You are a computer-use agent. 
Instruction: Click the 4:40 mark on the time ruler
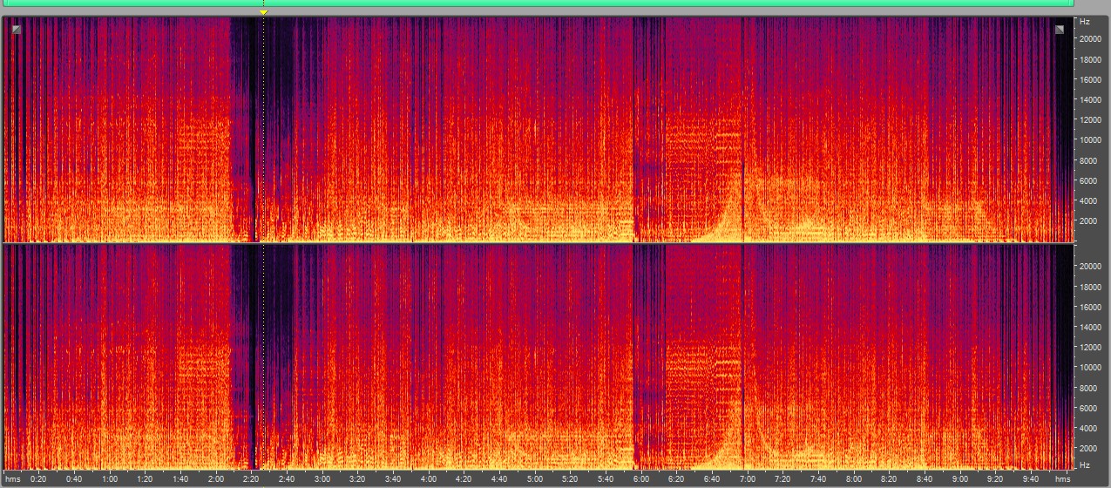point(499,479)
